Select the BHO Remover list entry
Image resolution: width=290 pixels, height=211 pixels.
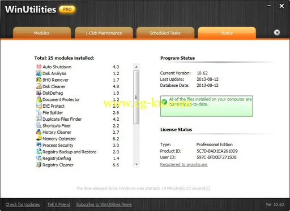pos(78,80)
